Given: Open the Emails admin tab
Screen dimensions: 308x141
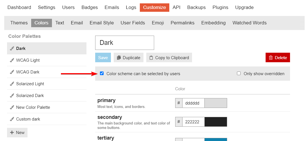Looking at the screenshot, I should tap(112, 8).
